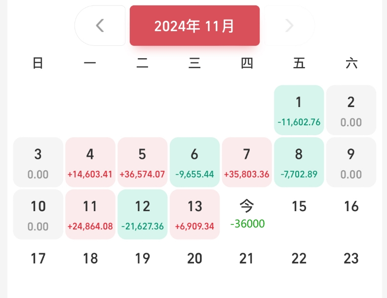Go to previous month with left arrow
Image resolution: width=387 pixels, height=298 pixels.
point(100,26)
